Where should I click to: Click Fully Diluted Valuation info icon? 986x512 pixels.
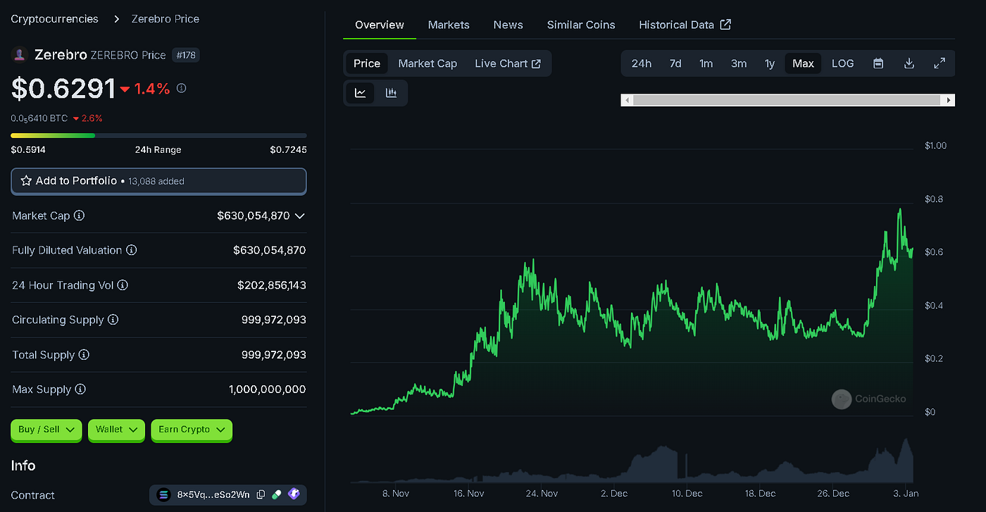(131, 250)
